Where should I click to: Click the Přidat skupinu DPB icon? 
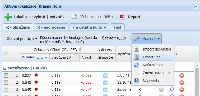74,17
